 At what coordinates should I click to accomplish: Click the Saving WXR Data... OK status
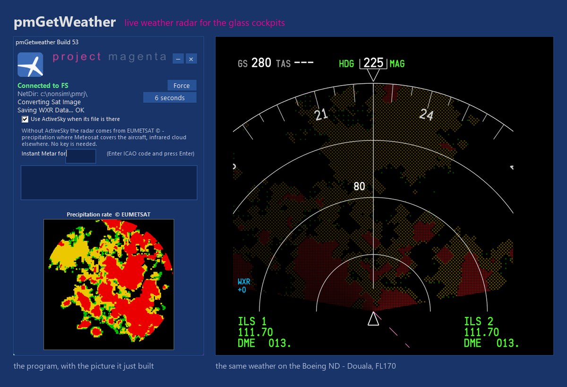(x=51, y=110)
